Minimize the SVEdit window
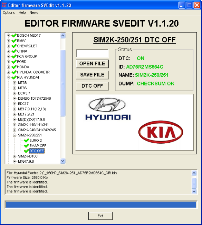 (x=182, y=5)
